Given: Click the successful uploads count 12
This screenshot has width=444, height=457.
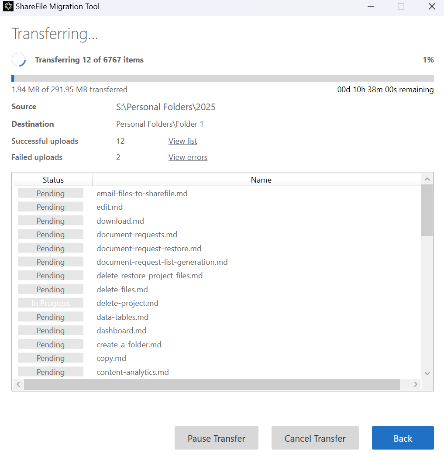Looking at the screenshot, I should (120, 141).
